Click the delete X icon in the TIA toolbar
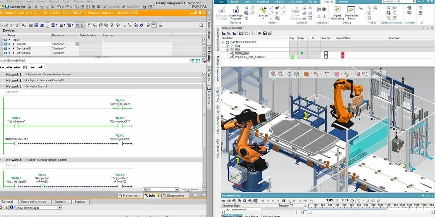 (x=53, y=7)
